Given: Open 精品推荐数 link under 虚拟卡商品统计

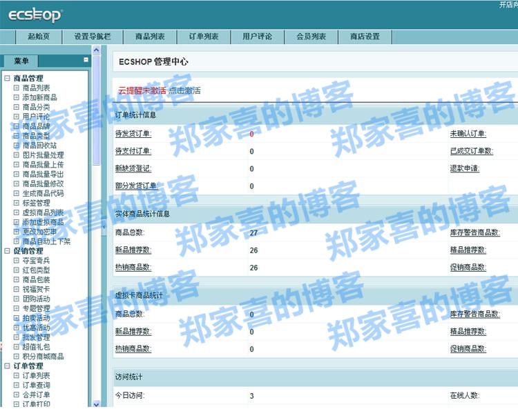Looking at the screenshot, I should 468,331.
